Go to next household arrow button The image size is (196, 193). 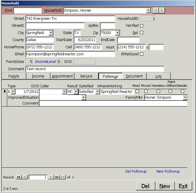click(162, 10)
